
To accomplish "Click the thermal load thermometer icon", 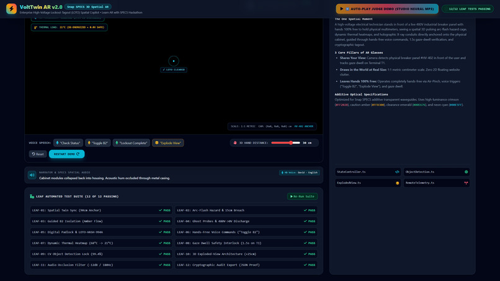I will [35, 27].
